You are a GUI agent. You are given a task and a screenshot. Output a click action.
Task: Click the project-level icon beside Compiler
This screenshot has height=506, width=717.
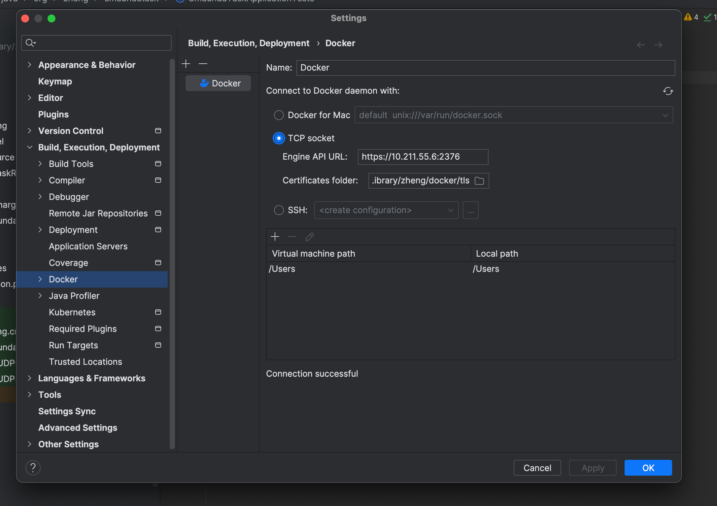click(158, 180)
